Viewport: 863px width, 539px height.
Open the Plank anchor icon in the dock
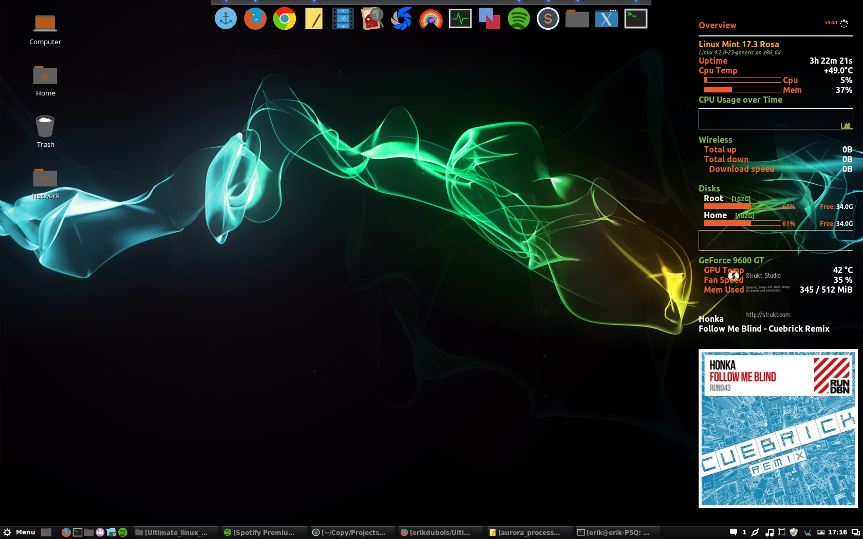[x=226, y=19]
